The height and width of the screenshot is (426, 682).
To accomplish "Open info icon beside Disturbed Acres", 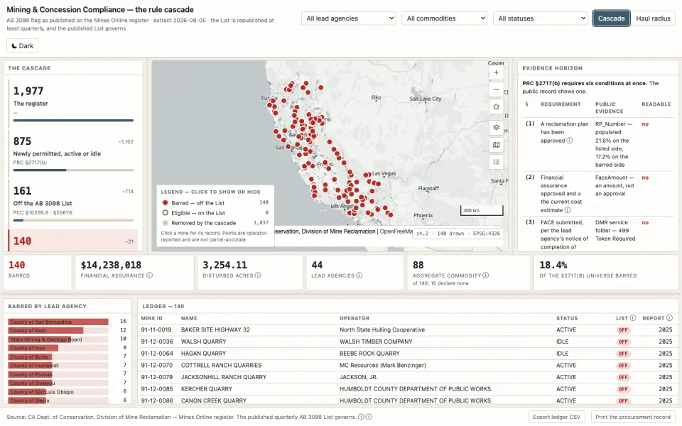I will (258, 275).
